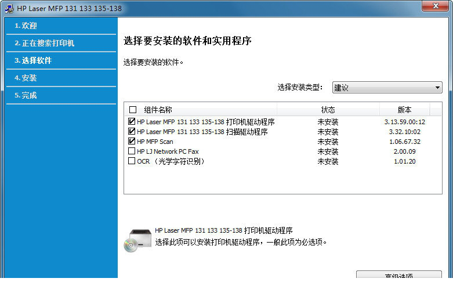Toggle the select-all checkbox beside 组件名称

click(133, 110)
